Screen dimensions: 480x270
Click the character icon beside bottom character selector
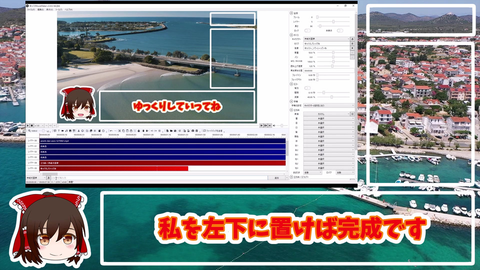tap(48, 178)
